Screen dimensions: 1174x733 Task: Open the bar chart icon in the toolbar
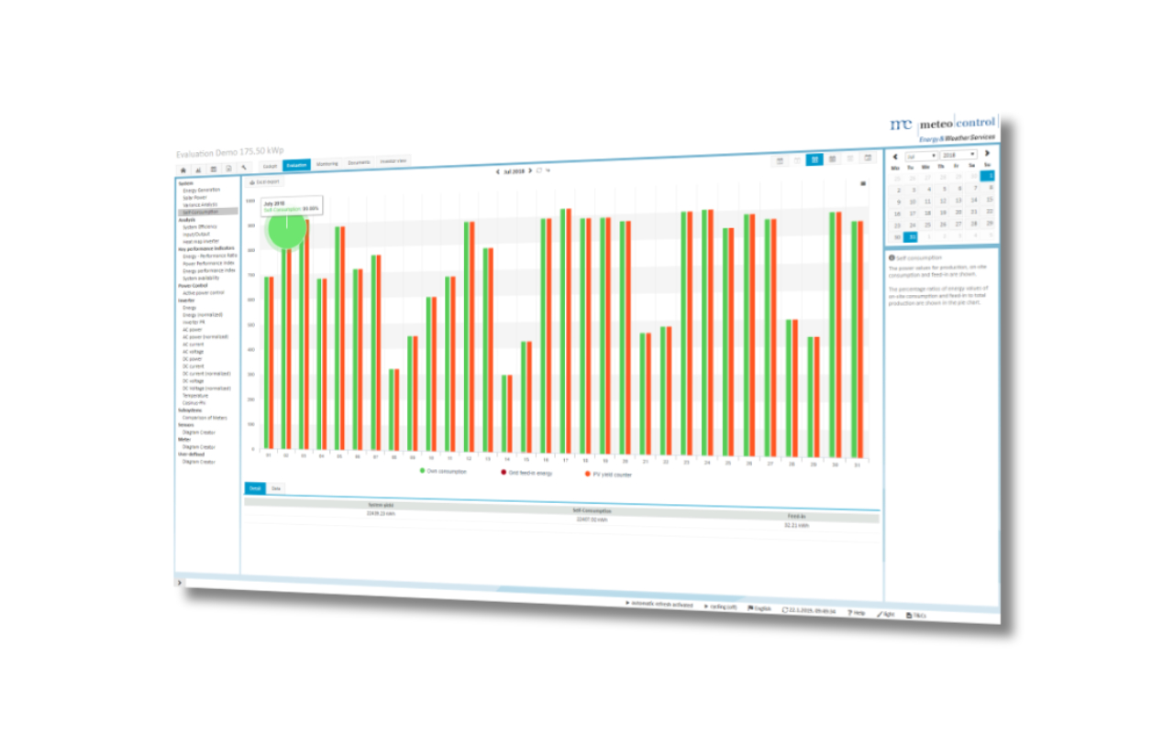[198, 170]
